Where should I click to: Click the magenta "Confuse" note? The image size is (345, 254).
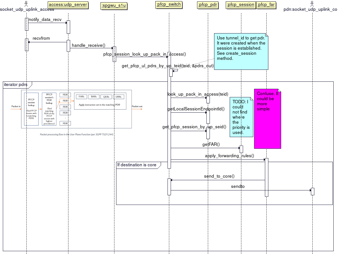pos(267,119)
